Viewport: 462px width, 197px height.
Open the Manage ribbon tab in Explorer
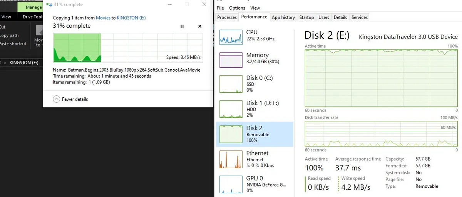[x=34, y=7]
